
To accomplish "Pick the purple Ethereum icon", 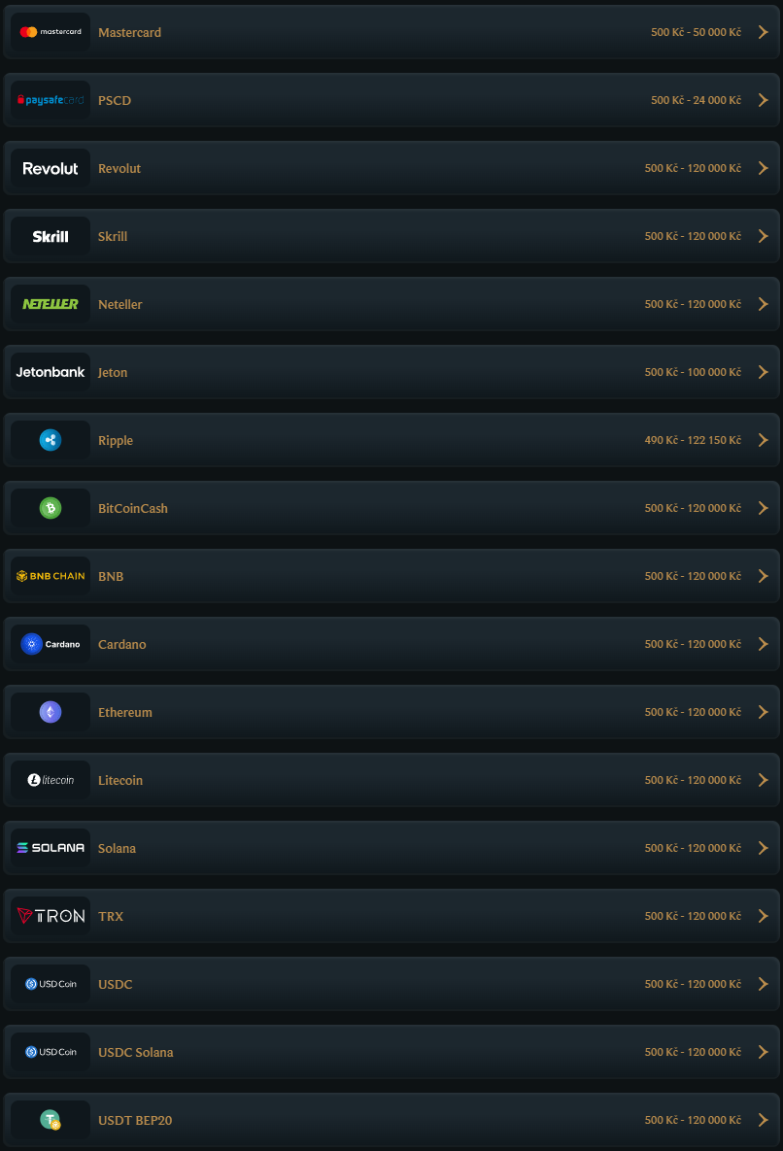I will pos(51,712).
